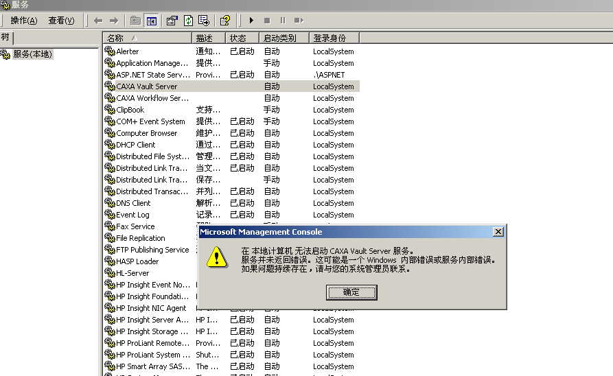
Task: Select the CAXA Workflow Ser... service
Action: 152,98
